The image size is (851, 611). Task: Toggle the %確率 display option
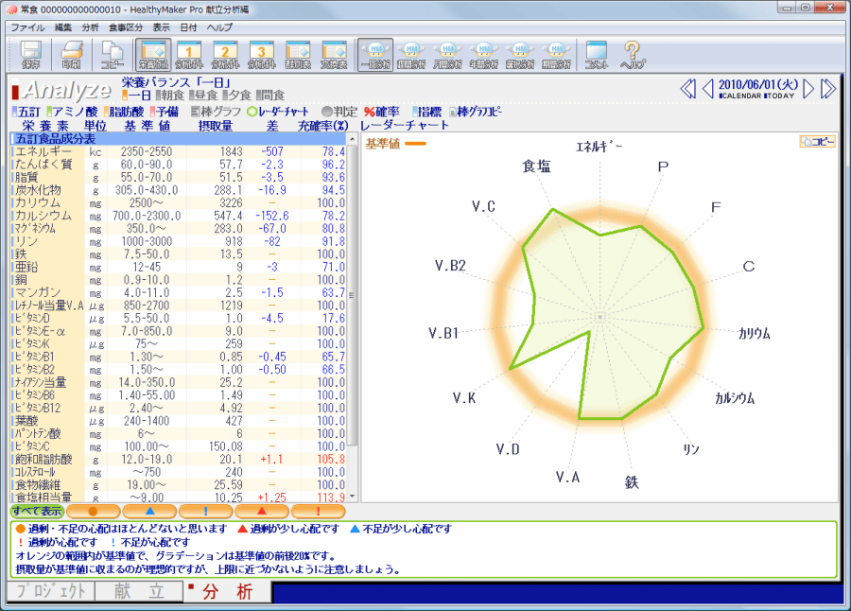(382, 112)
